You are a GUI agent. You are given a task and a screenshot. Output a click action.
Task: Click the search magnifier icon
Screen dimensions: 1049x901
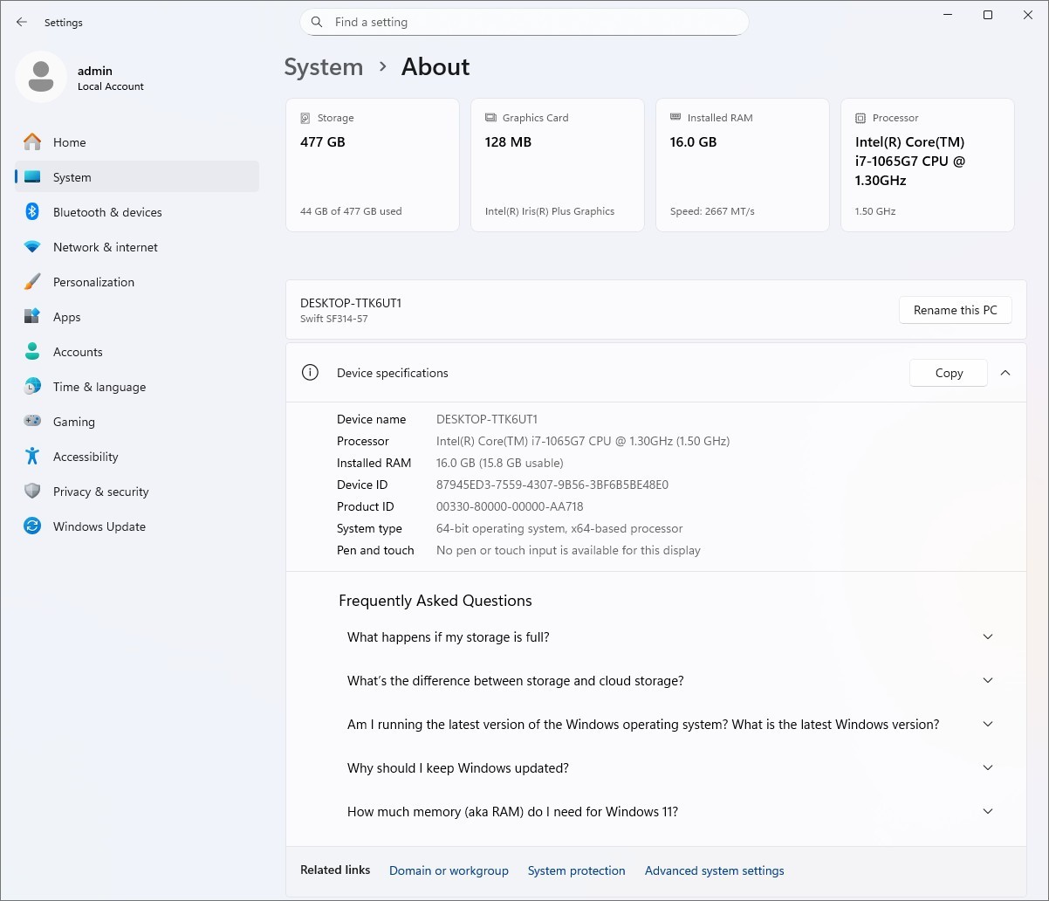click(x=317, y=22)
